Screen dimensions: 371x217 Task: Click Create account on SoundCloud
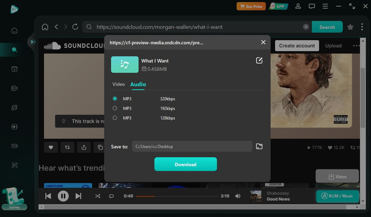[x=297, y=46]
